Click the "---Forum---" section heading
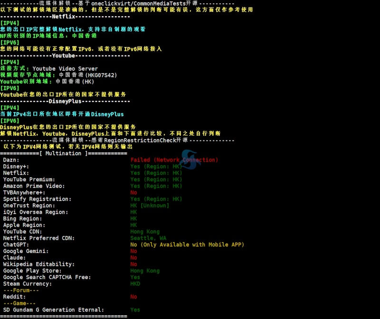This screenshot has height=319, width=380. (21, 290)
